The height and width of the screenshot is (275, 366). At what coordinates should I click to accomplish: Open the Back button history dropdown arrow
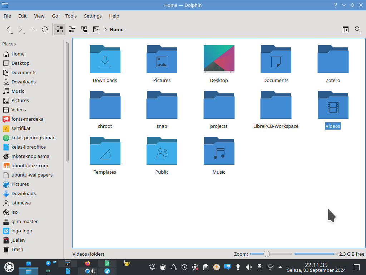12,33
